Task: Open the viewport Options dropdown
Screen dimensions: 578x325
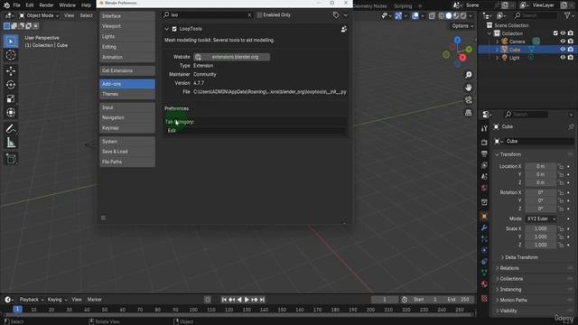Action: [462, 26]
